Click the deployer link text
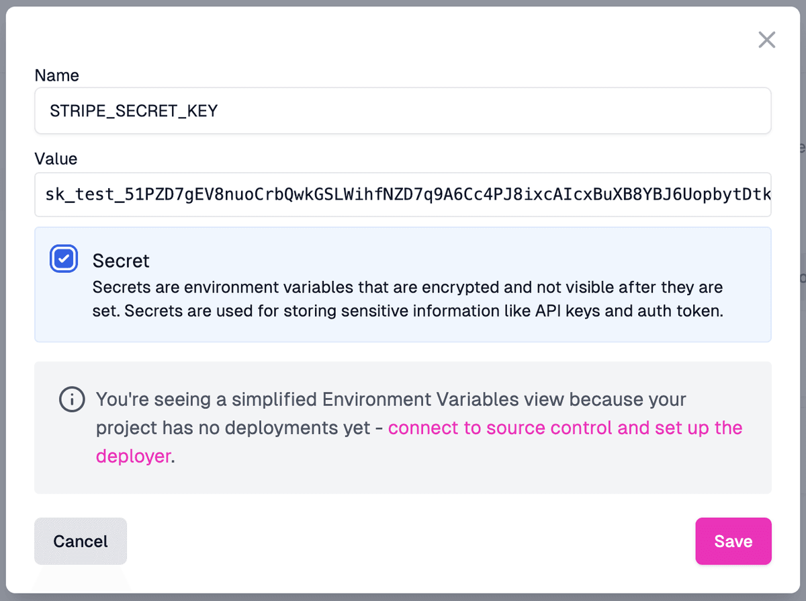The height and width of the screenshot is (601, 806). pyautogui.click(x=134, y=456)
